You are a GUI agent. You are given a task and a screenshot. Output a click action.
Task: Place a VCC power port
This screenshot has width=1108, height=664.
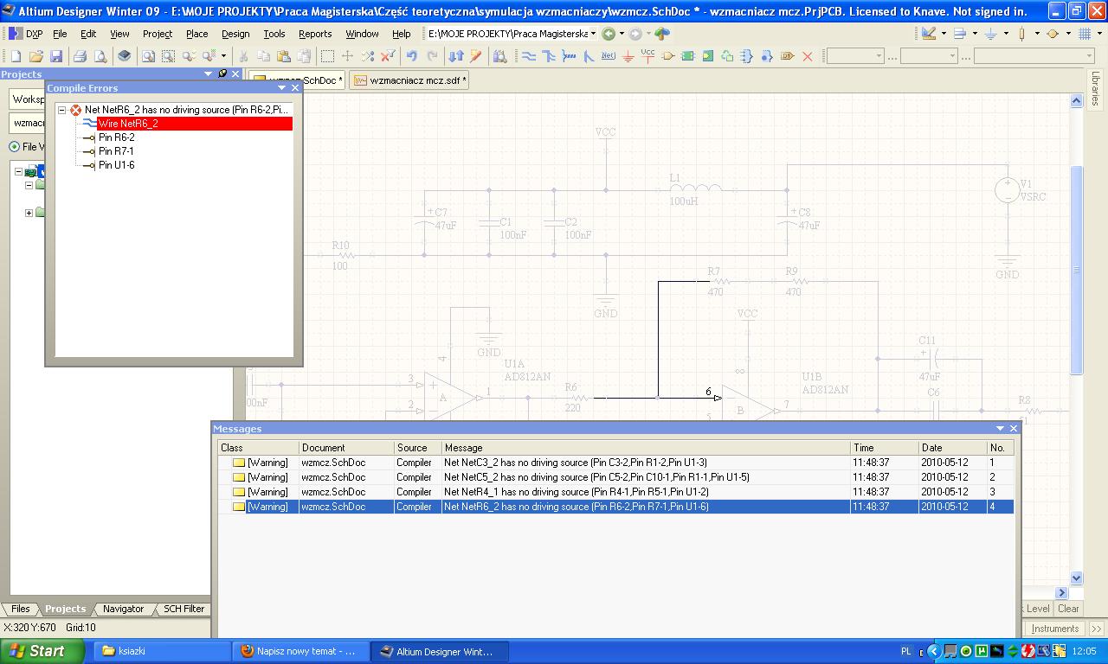[x=647, y=55]
